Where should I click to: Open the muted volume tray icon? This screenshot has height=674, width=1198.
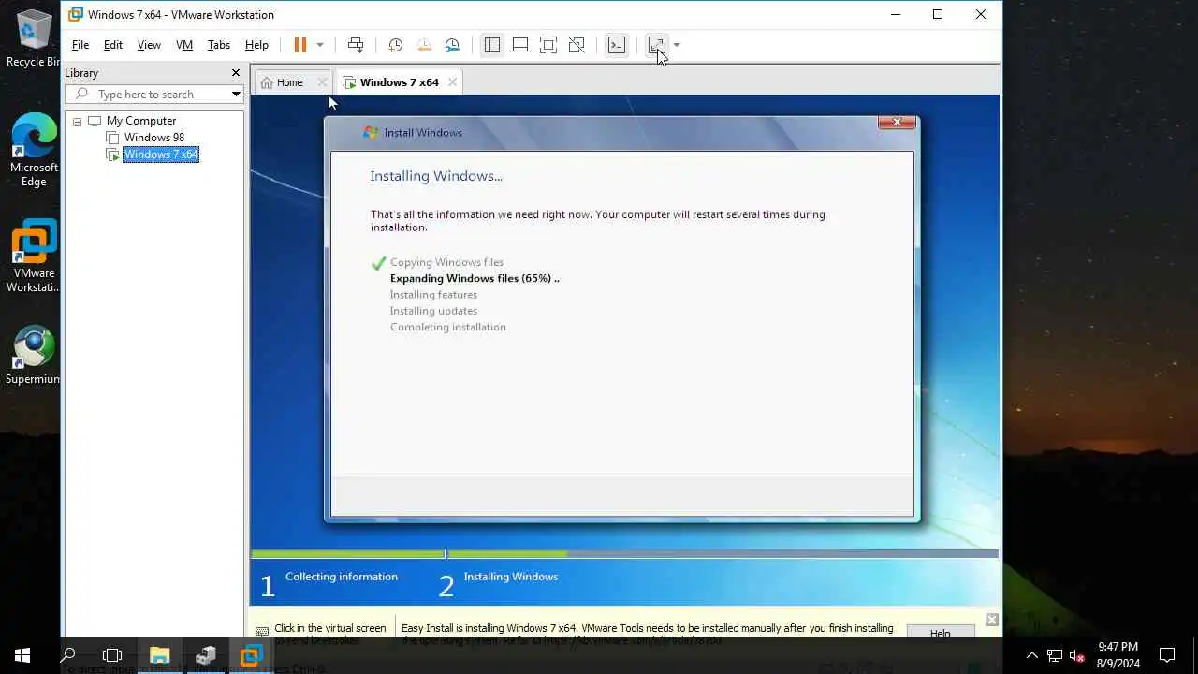pyautogui.click(x=1077, y=655)
